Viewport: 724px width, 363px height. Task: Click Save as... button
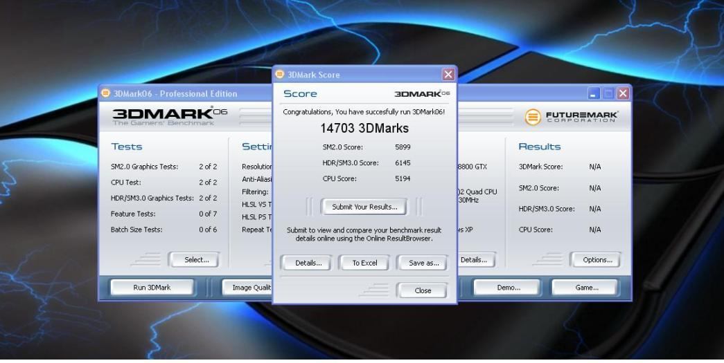pyautogui.click(x=423, y=263)
